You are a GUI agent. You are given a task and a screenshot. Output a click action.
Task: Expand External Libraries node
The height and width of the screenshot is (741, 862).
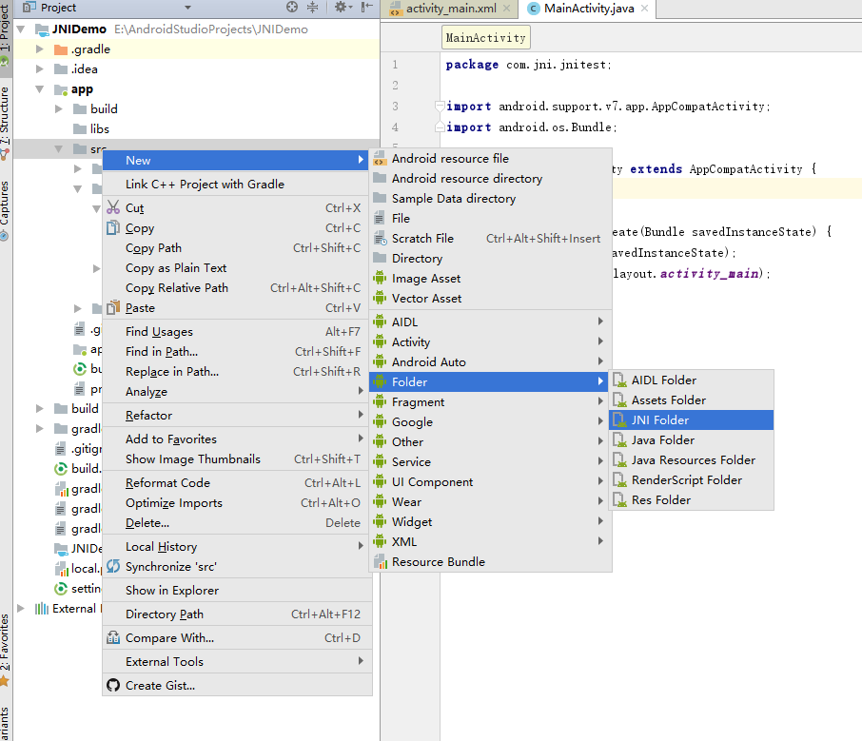21,609
